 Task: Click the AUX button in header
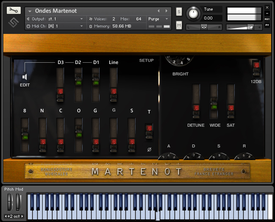point(267,19)
